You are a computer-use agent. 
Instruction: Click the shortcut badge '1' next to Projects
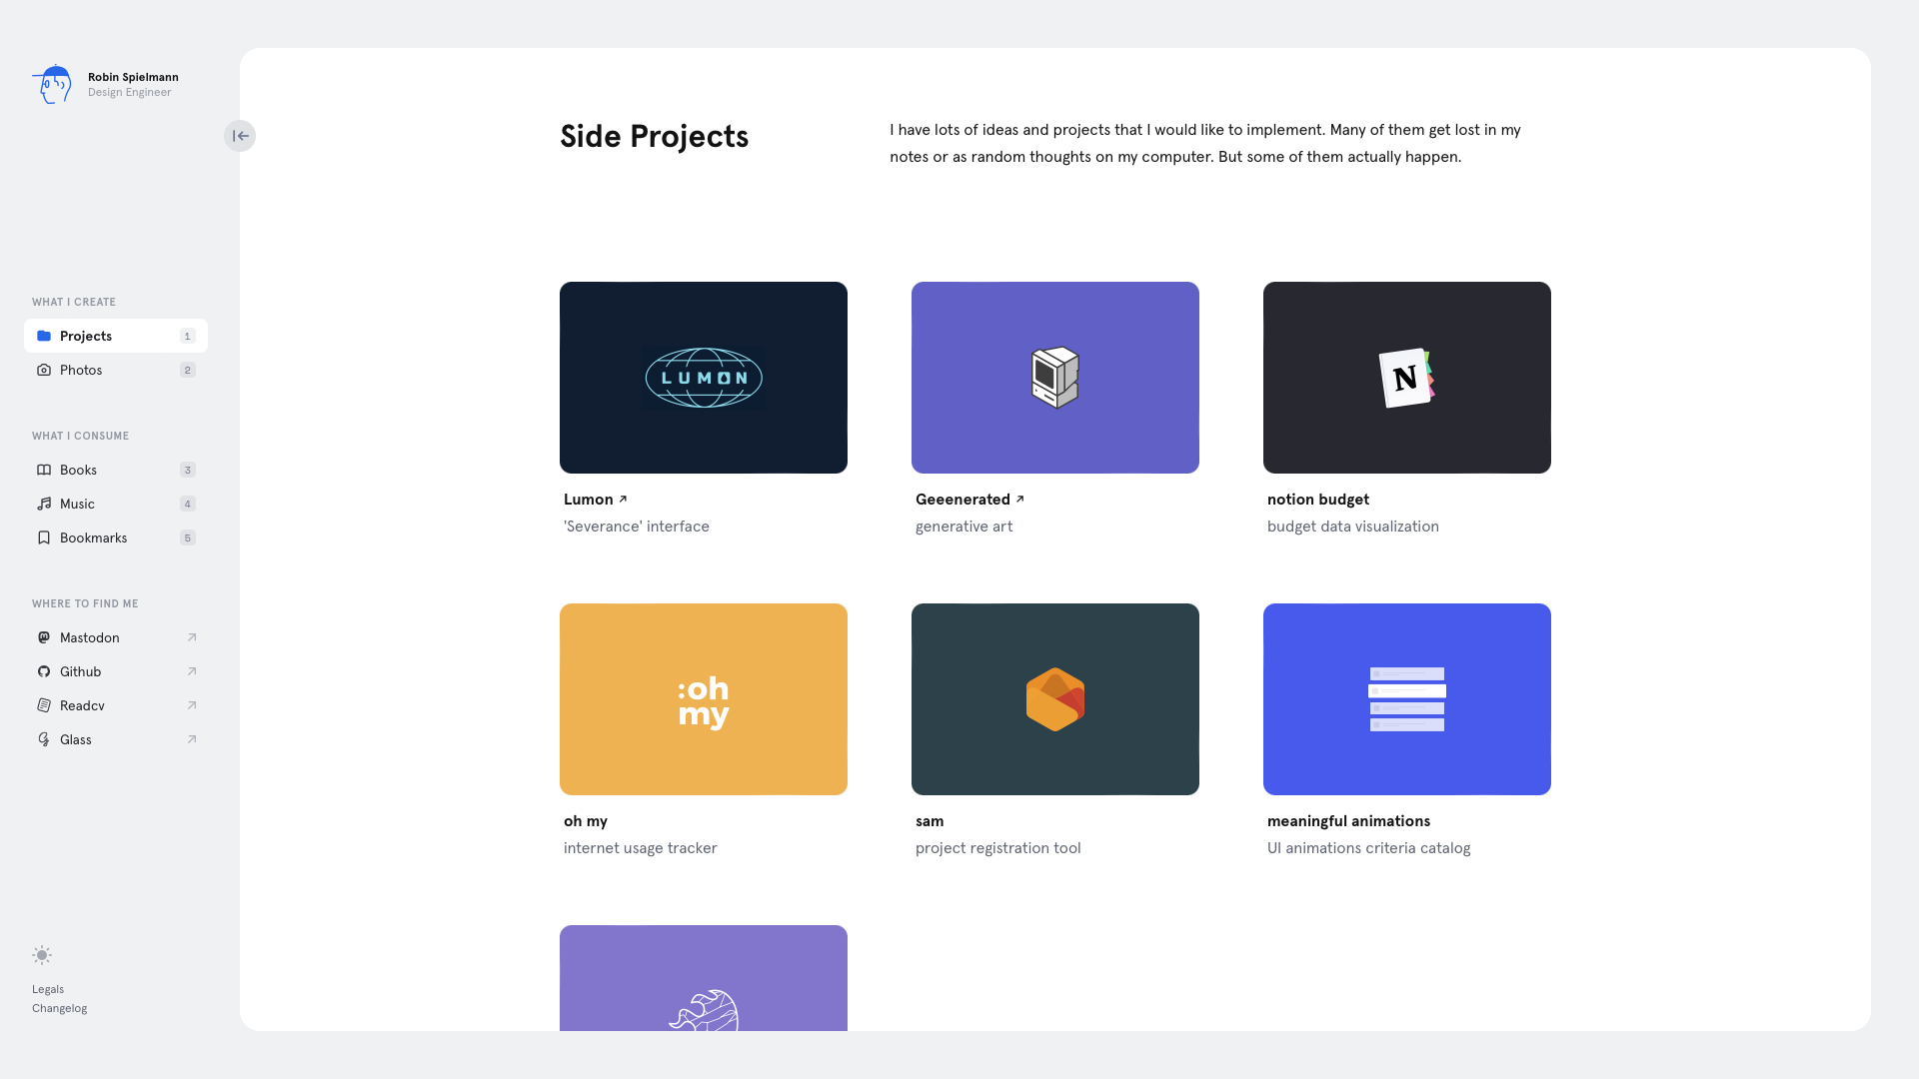click(188, 336)
